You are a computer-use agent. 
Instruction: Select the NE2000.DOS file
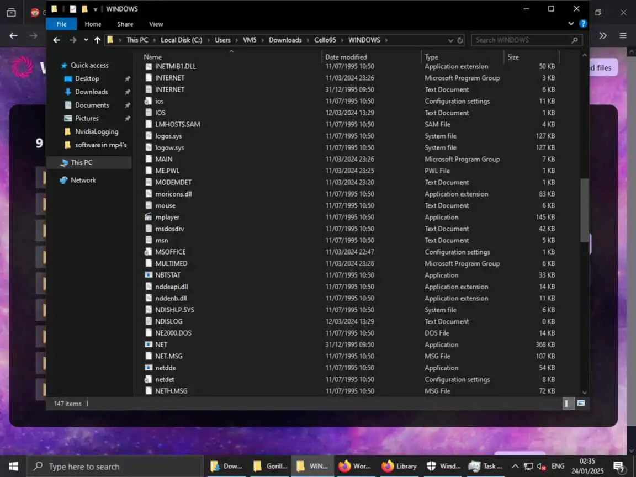coord(173,333)
